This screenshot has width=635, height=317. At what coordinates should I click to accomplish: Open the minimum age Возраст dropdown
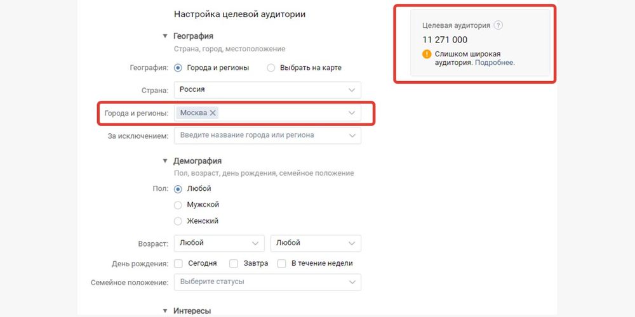click(x=219, y=243)
